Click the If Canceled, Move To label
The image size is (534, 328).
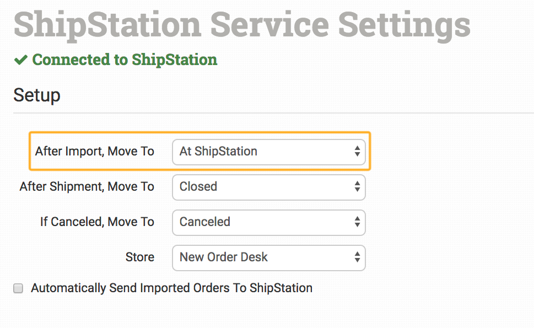pyautogui.click(x=97, y=222)
